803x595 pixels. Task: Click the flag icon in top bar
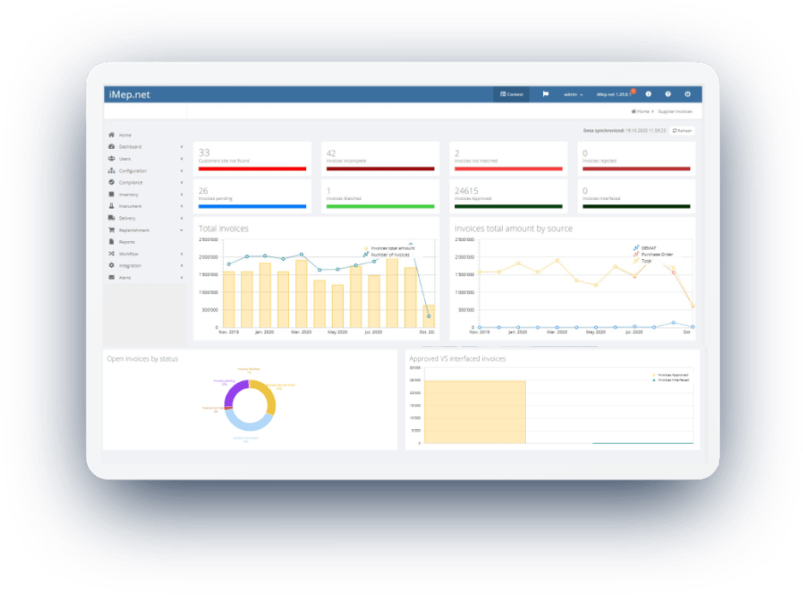pyautogui.click(x=546, y=94)
